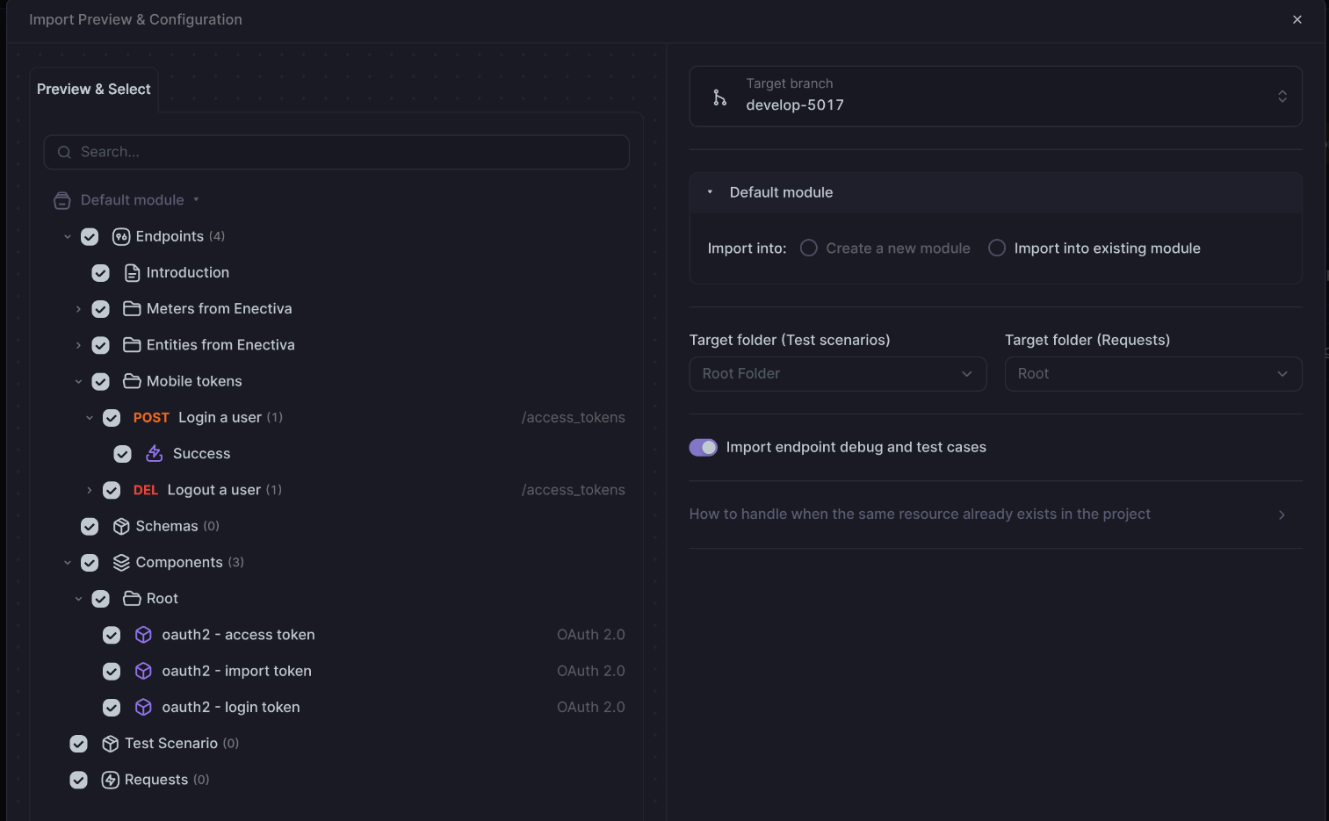This screenshot has width=1329, height=821.
Task: Click the Mobile tokens folder icon
Action: [132, 381]
